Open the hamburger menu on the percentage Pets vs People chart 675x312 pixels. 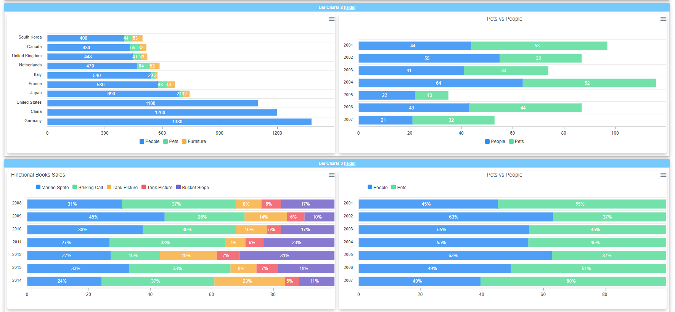pos(663,175)
